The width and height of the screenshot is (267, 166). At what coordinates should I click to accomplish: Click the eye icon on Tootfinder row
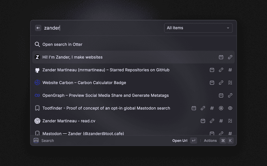230,108
